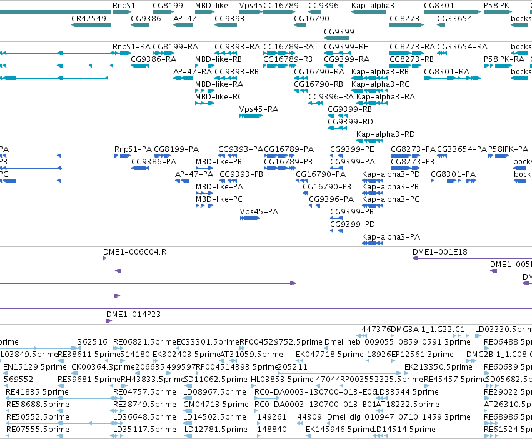Select the CG9399-RD transcript
Image resolution: width=532 pixels, height=439 pixels.
pyautogui.click(x=337, y=128)
